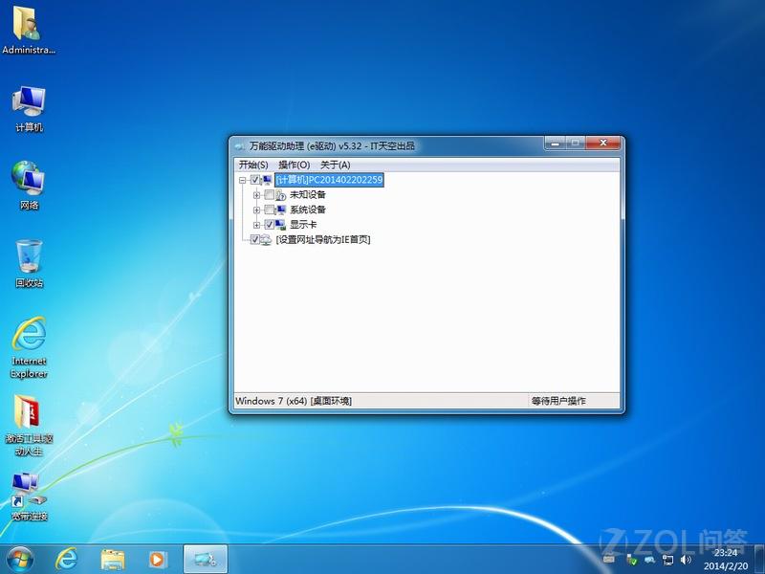Viewport: 765px width, 574px height.
Task: Open the Windows Start menu orb
Action: (x=19, y=560)
